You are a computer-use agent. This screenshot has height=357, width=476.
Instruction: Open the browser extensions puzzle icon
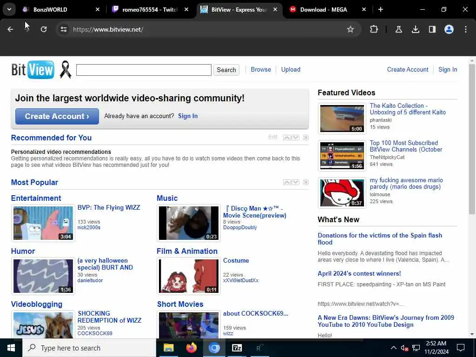pyautogui.click(x=374, y=29)
